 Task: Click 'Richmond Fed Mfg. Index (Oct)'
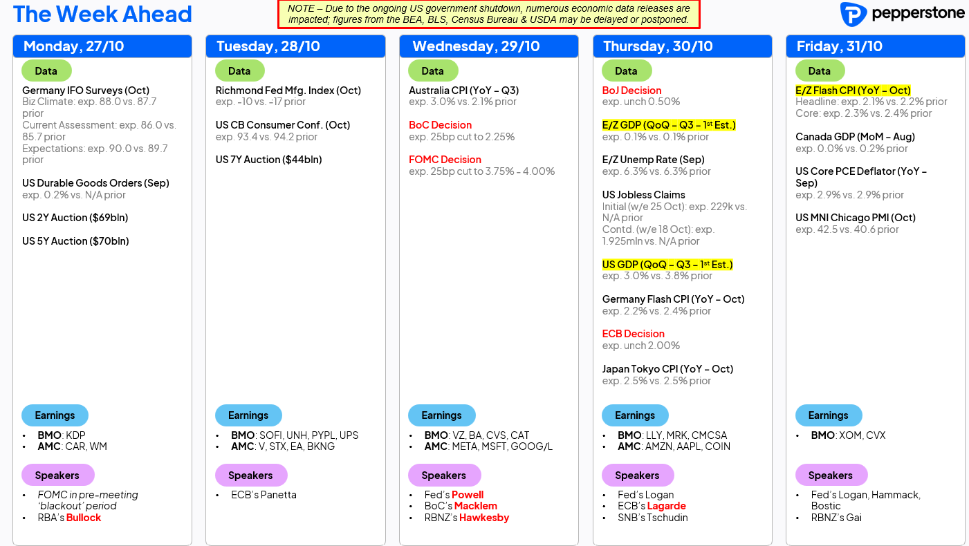pyautogui.click(x=288, y=91)
